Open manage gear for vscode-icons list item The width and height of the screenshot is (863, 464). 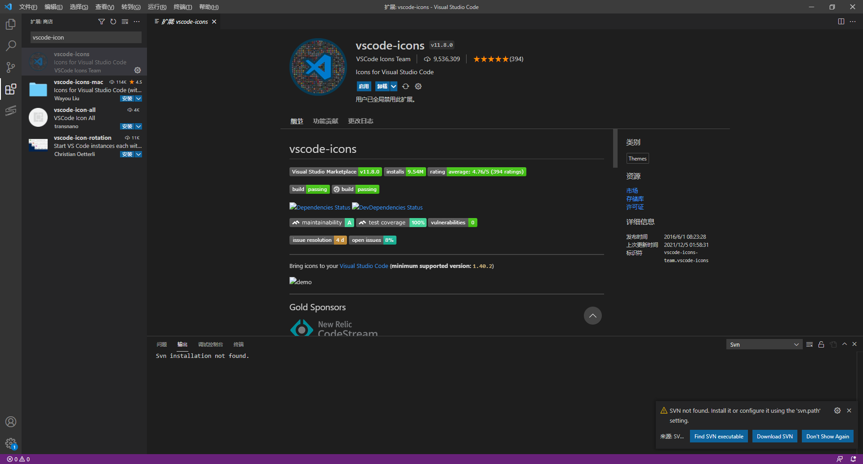click(x=138, y=70)
